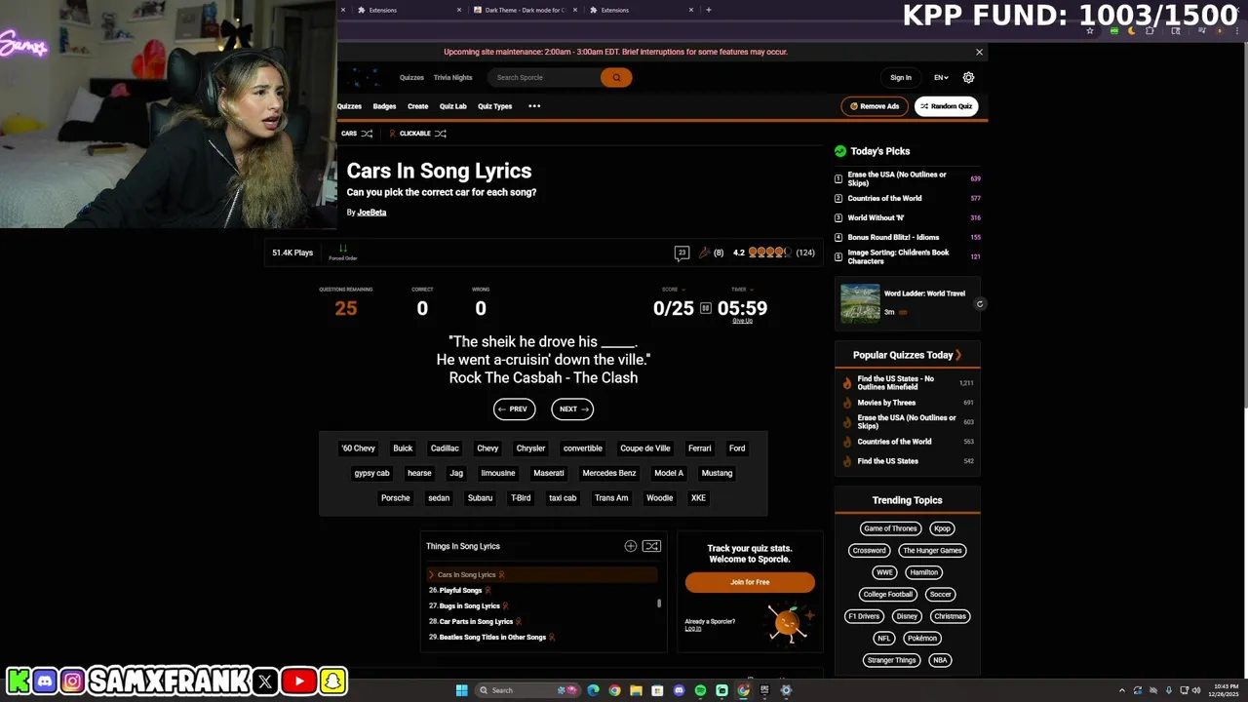
Task: Open the Windows Start menu
Action: 462,690
